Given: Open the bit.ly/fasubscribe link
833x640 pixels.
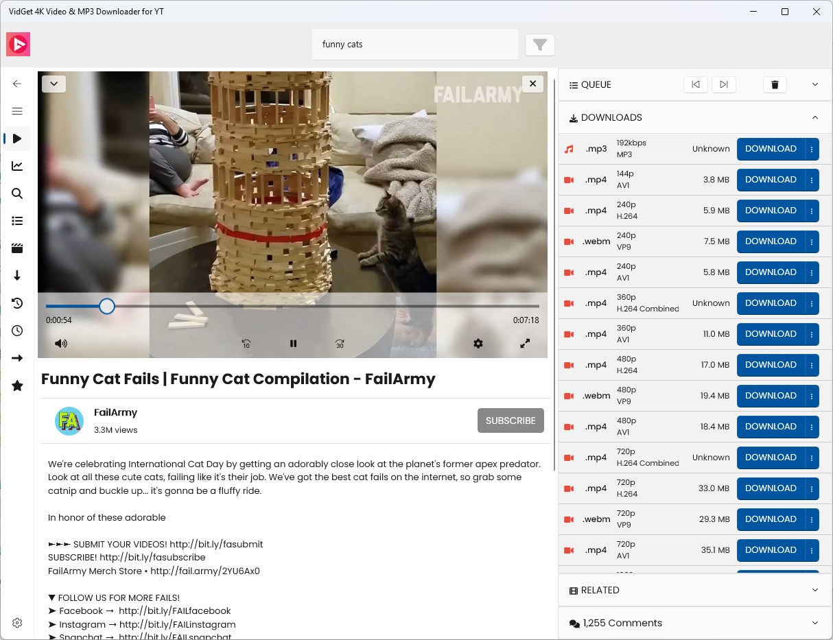Looking at the screenshot, I should tap(152, 557).
